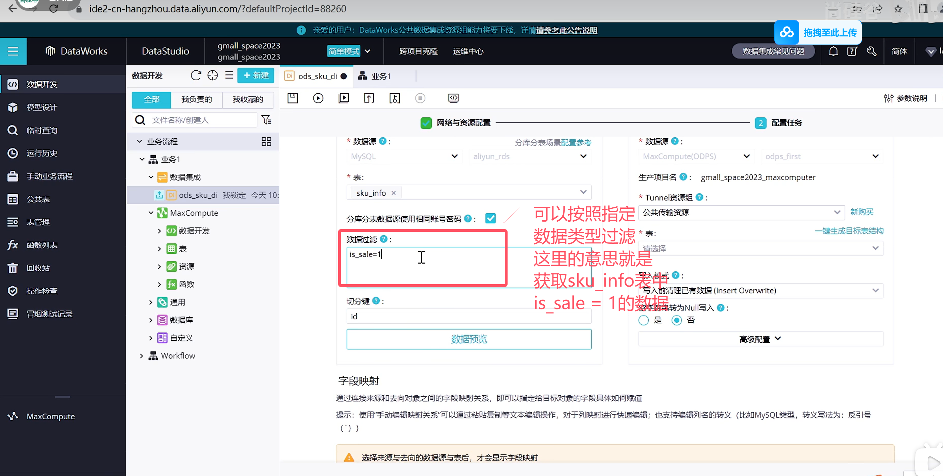Toggle 分库分表 same account password checkbox

coord(490,218)
